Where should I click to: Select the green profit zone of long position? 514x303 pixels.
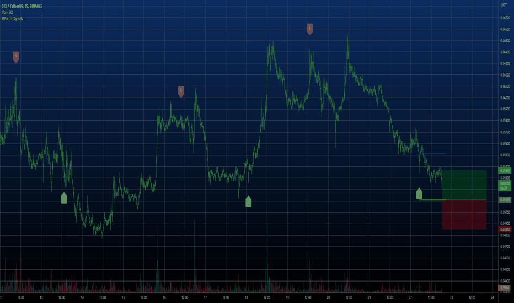(x=464, y=185)
